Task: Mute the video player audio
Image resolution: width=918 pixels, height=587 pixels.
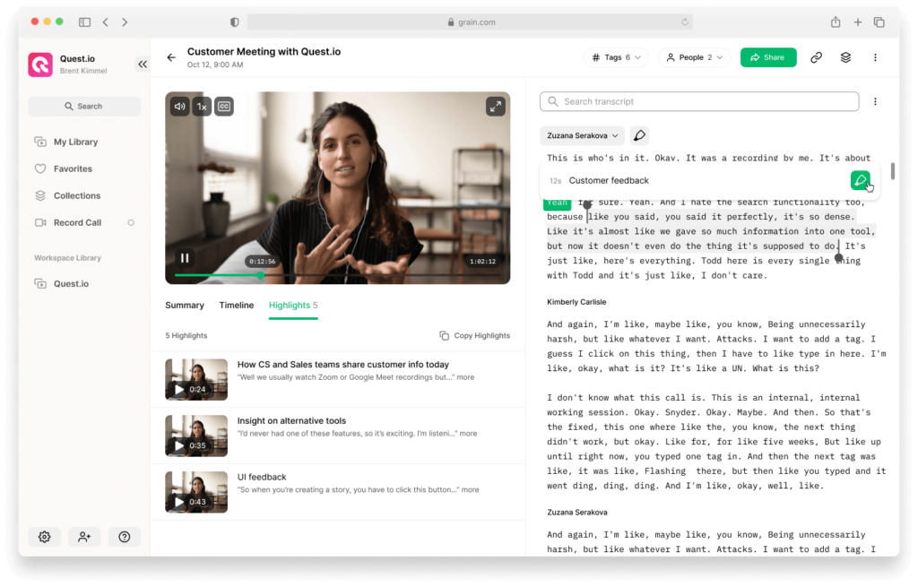Action: point(179,106)
